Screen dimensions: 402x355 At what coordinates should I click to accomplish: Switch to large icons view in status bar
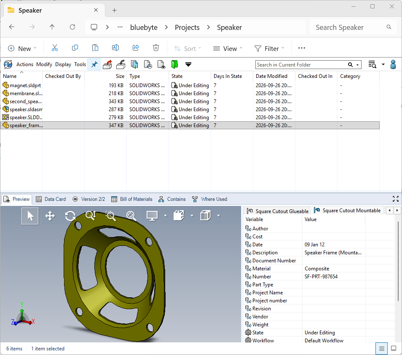tap(394, 348)
